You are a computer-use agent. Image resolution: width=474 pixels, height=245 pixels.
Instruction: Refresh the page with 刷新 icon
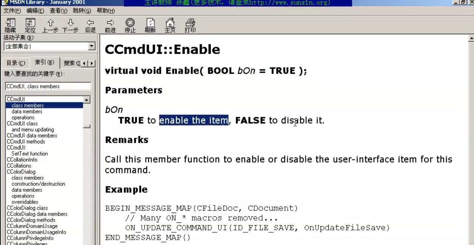pyautogui.click(x=150, y=25)
